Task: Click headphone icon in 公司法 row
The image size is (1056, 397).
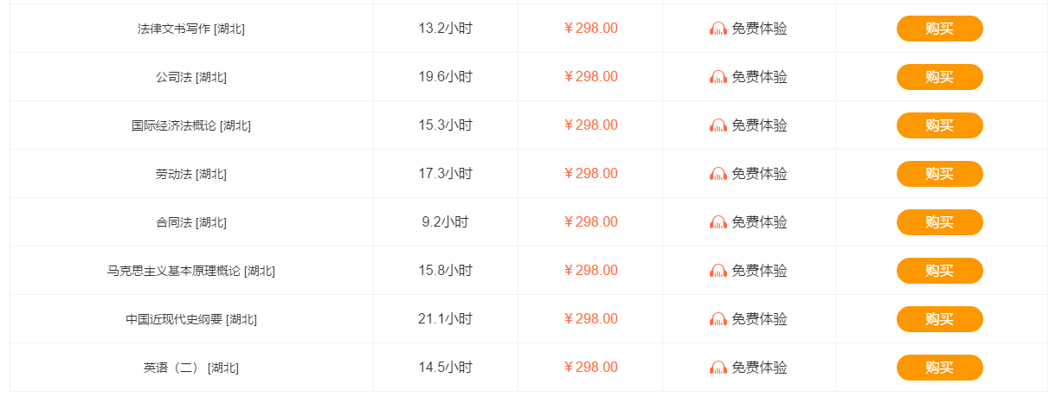Action: click(x=718, y=77)
